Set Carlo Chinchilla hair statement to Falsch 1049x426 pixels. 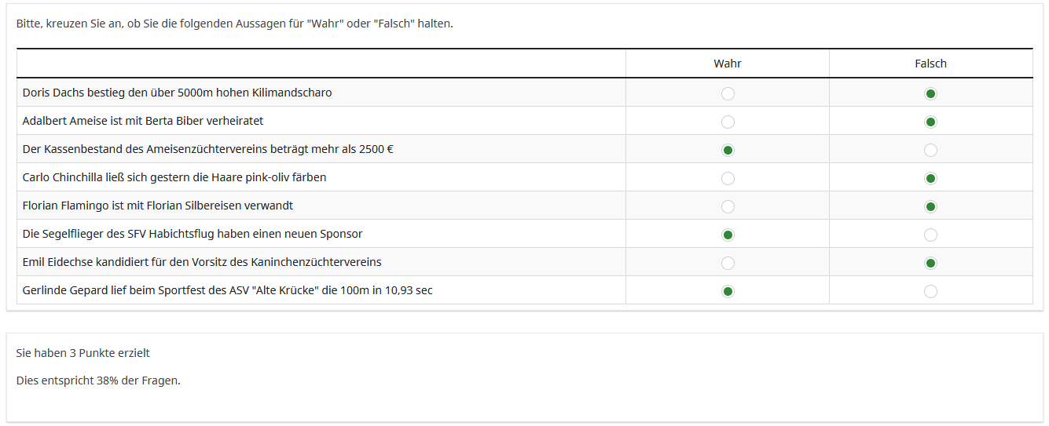[x=930, y=179]
